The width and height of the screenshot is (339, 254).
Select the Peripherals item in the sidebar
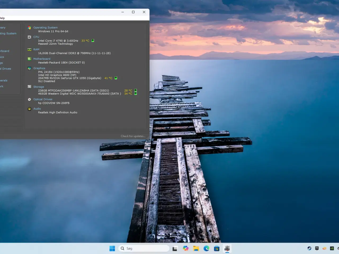[4, 80]
